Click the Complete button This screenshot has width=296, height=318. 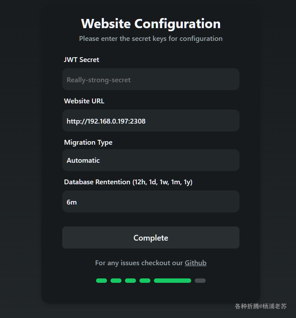(x=150, y=238)
